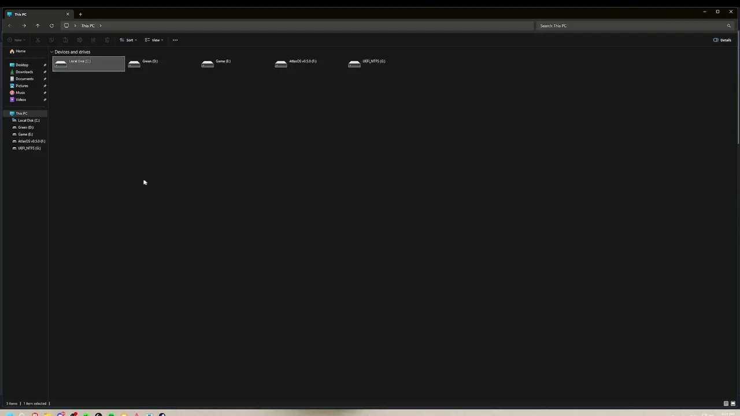This screenshot has width=740, height=416.
Task: Click the Cut scissors icon
Action: tap(38, 40)
